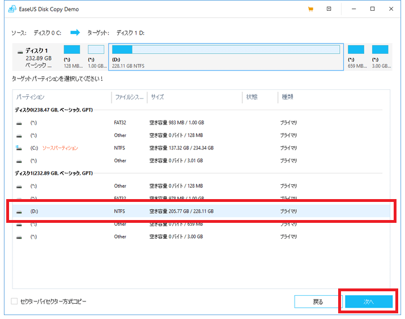Viewport: 405px width, 319px height.
Task: Click the サイズ column header
Action: click(157, 97)
